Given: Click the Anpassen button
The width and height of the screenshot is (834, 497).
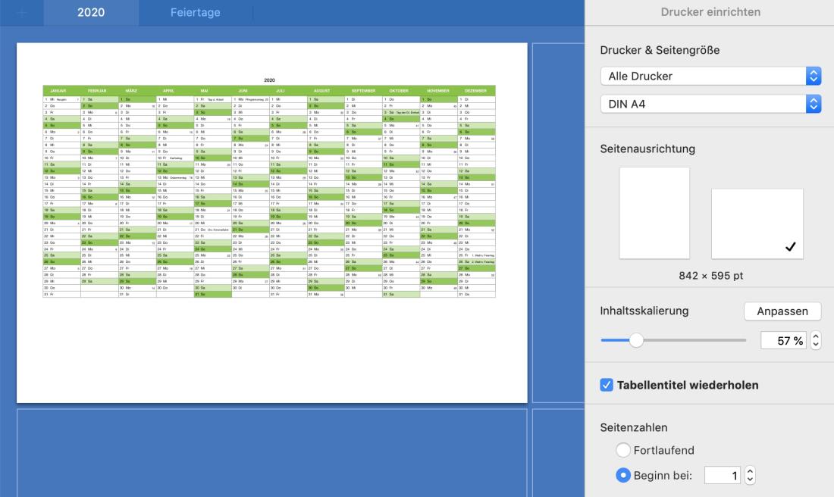Looking at the screenshot, I should click(x=783, y=311).
